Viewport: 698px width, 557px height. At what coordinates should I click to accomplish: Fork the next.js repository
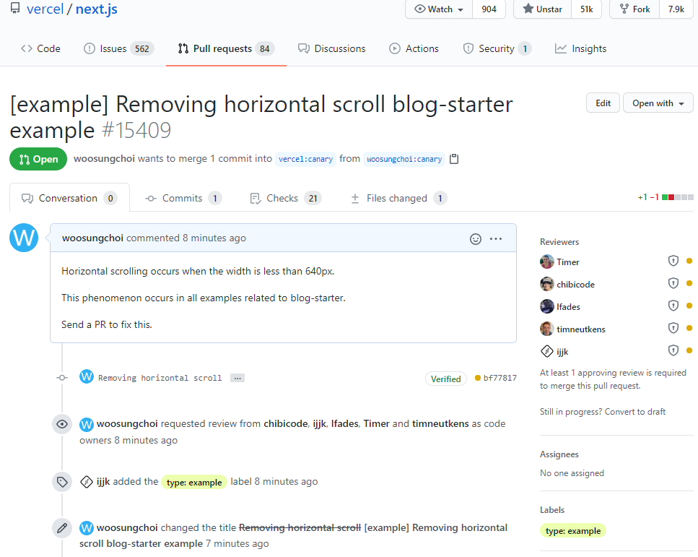633,9
